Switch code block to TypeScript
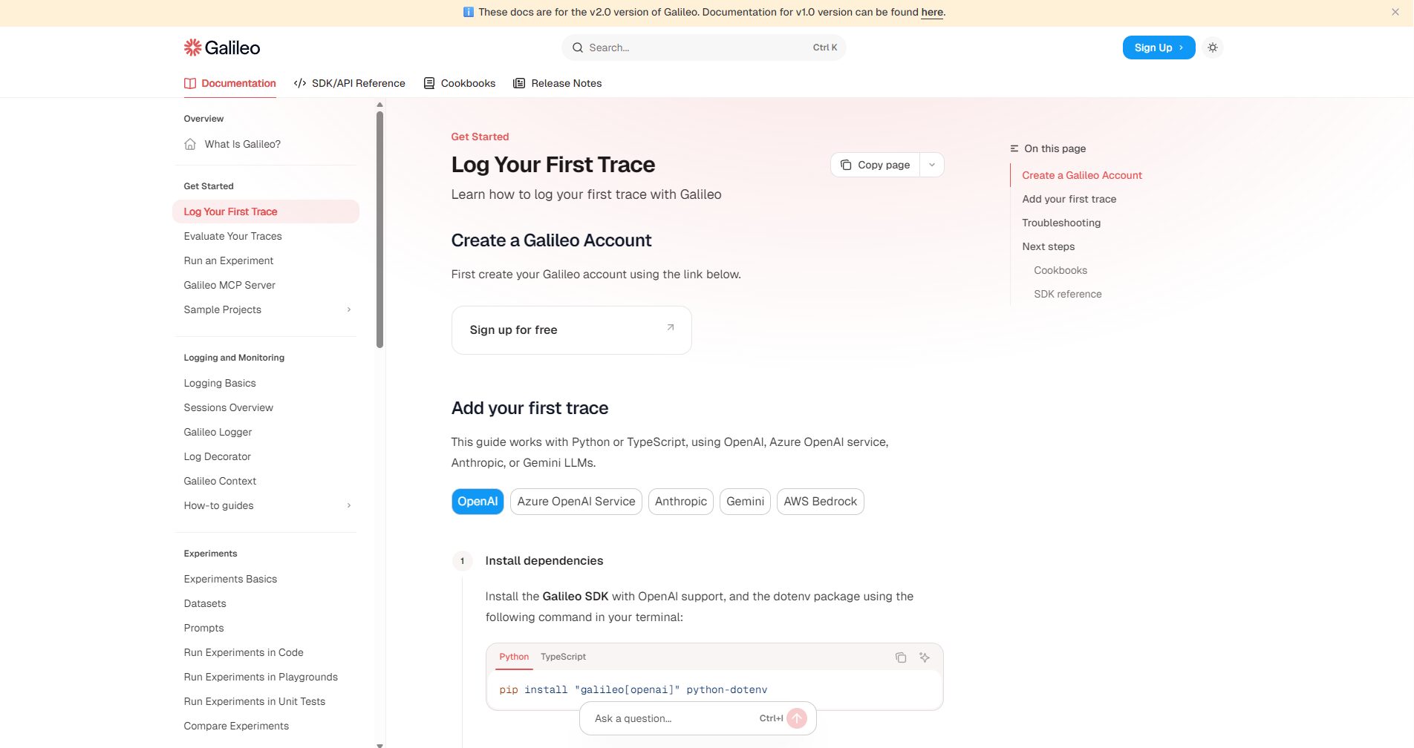This screenshot has height=748, width=1414. [563, 657]
